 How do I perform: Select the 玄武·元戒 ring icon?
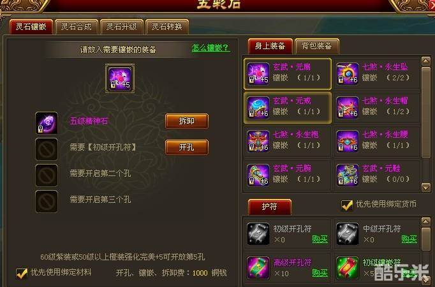(x=258, y=107)
